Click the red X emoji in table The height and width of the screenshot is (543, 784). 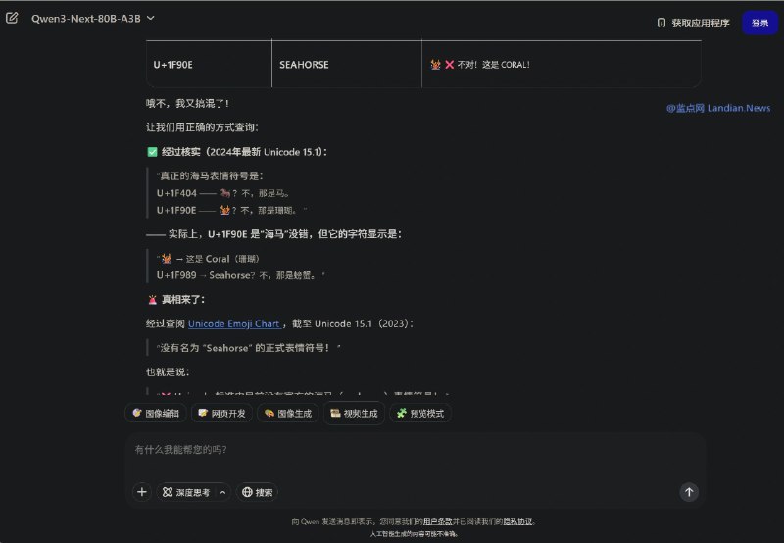click(x=449, y=65)
